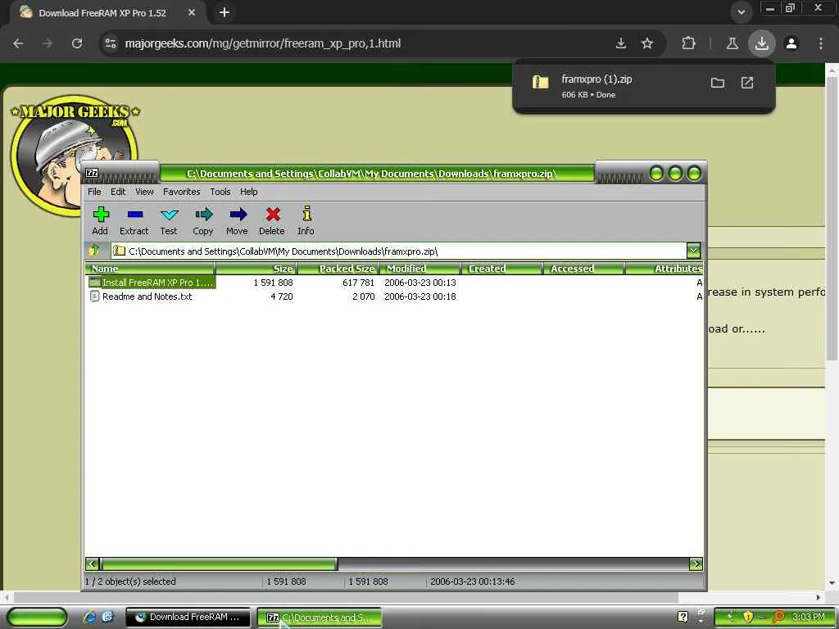Sort by the Size column header
Screen dimensions: 839x629
click(256, 269)
